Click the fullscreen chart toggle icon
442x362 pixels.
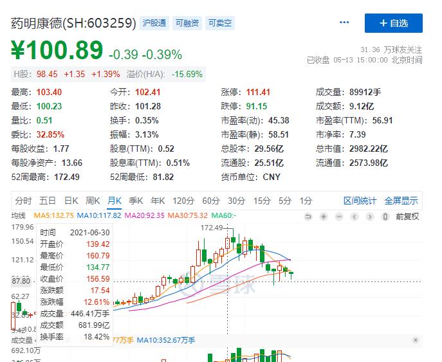[x=385, y=216]
